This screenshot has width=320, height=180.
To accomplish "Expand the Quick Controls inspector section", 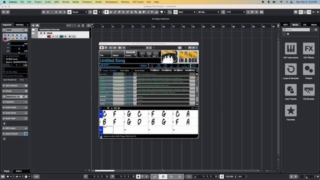I will point(15,133).
